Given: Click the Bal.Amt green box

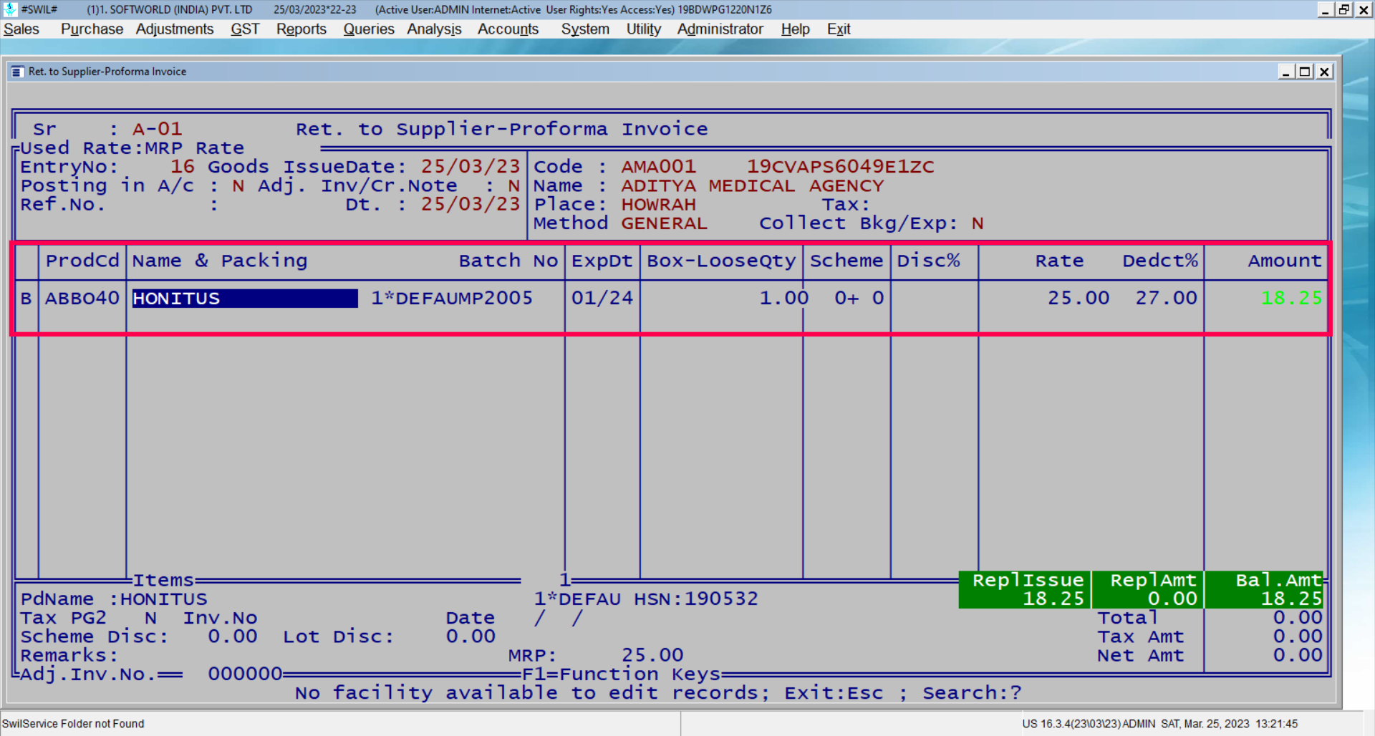Looking at the screenshot, I should [1265, 589].
